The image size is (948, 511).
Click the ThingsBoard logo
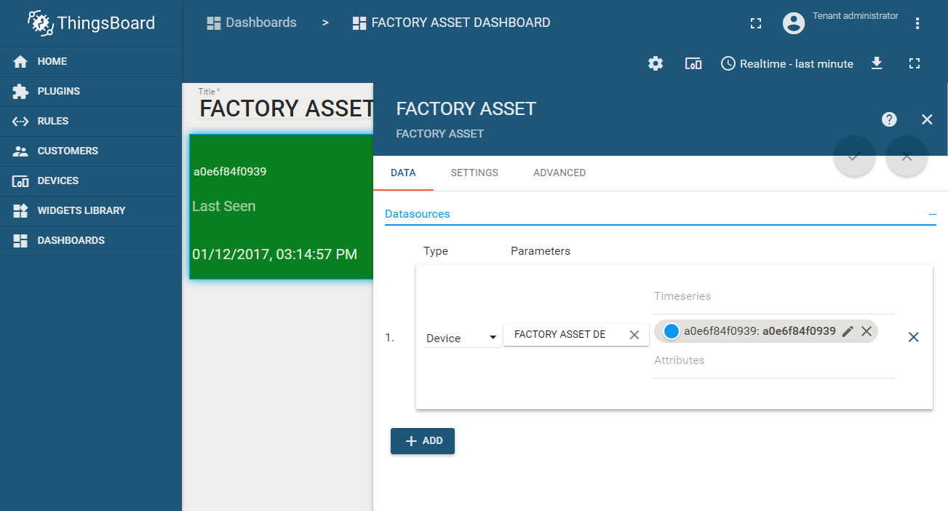click(x=91, y=23)
